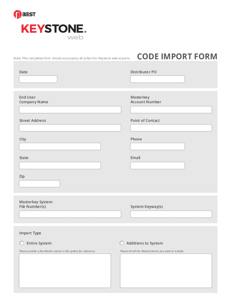Screen dimensions: 231x307
Task: Click the CODE IMPORT FORM heading
Action: coord(177,56)
